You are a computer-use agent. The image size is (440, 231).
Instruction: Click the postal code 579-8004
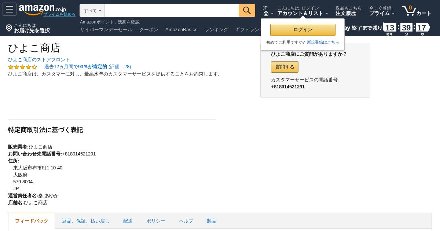tap(23, 182)
